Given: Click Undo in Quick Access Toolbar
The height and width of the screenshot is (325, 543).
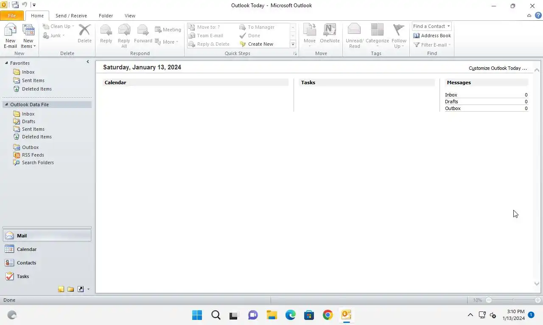Looking at the screenshot, I should pos(25,5).
